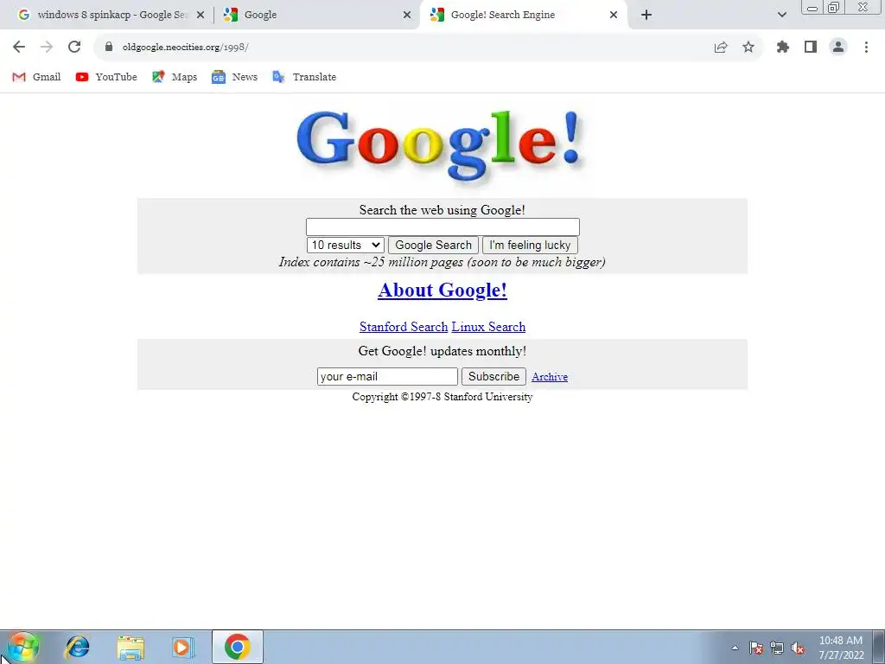Open the Extensions puzzle icon
Image resolution: width=885 pixels, height=664 pixels.
tap(783, 47)
